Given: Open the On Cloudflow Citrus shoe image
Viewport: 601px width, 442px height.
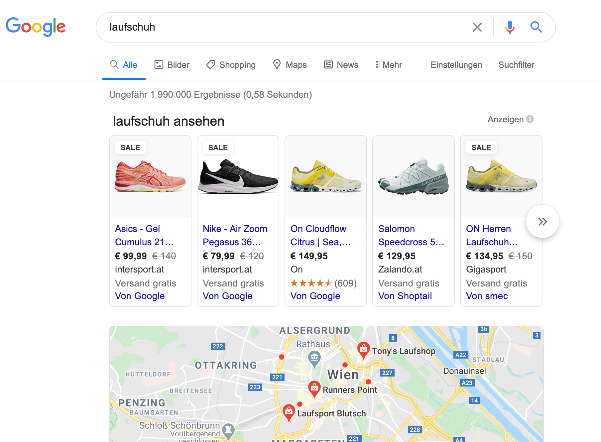Looking at the screenshot, I should 326,176.
